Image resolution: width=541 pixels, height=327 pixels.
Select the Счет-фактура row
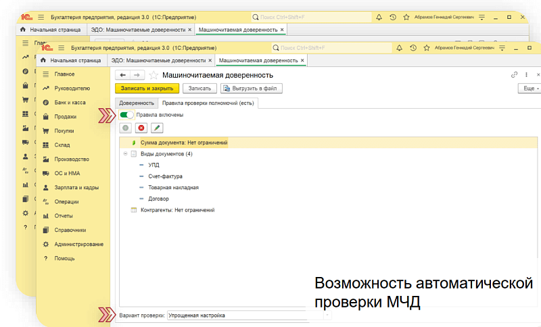click(165, 176)
